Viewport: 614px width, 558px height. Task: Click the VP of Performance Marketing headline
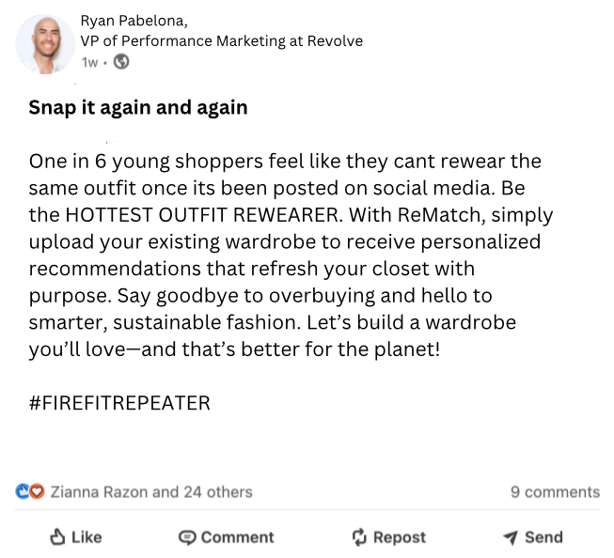click(221, 41)
